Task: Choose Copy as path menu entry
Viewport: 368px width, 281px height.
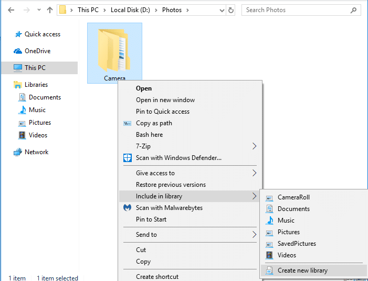Action: tap(154, 123)
